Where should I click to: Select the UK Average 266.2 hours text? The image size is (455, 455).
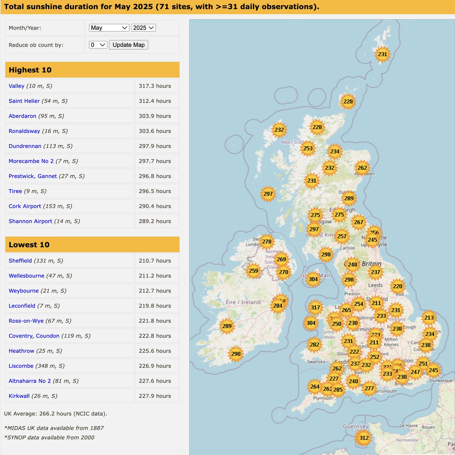tap(55, 414)
